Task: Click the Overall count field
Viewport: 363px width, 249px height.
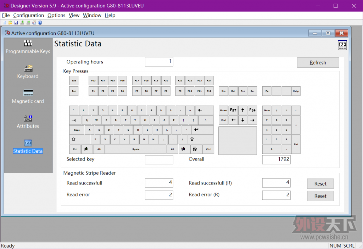Action: 276,160
